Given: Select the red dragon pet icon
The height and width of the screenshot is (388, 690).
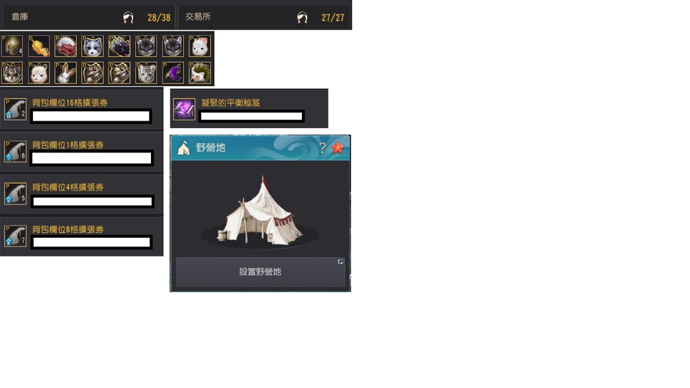Looking at the screenshot, I should coord(65,46).
